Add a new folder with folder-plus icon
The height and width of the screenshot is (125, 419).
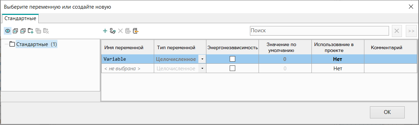pyautogui.click(x=31, y=31)
